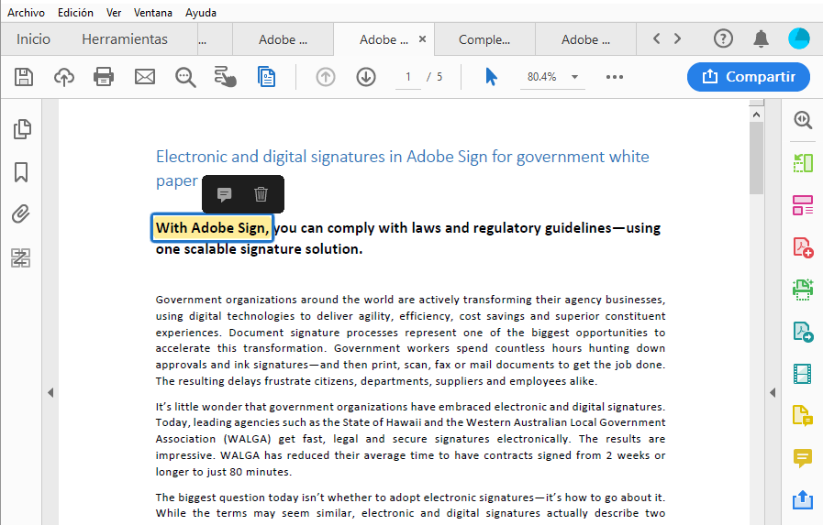View notifications bell icon
823x525 pixels.
click(761, 38)
